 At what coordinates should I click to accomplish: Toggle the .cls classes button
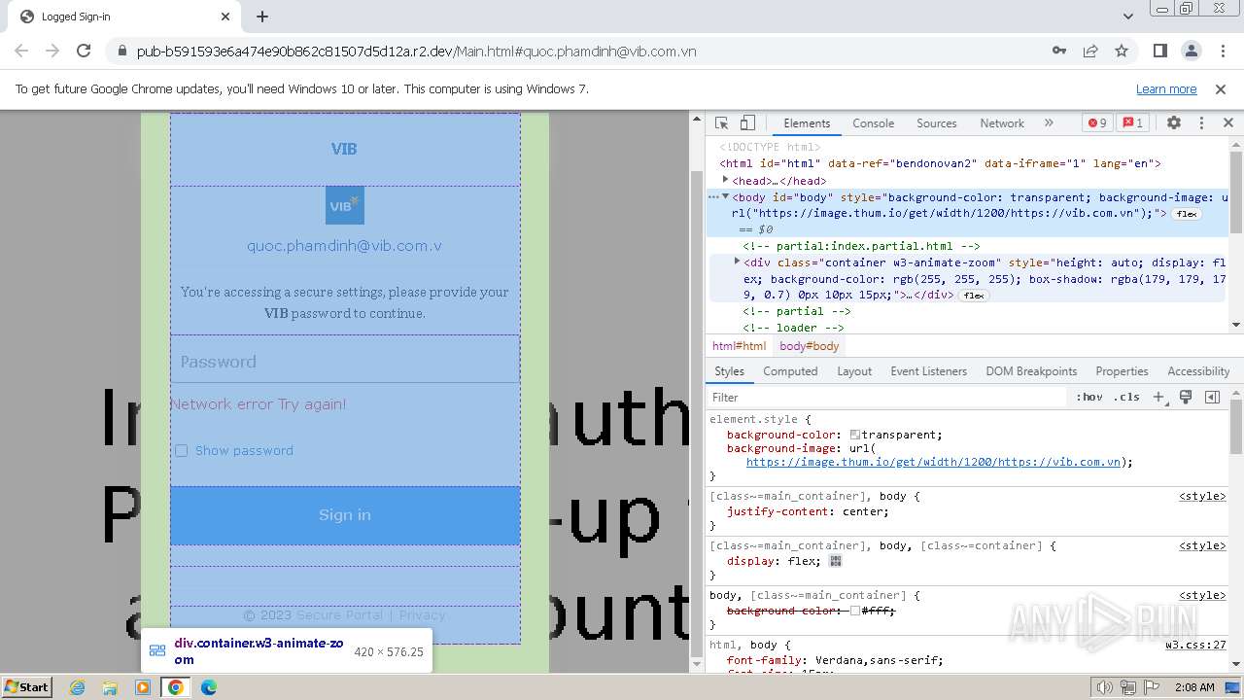pyautogui.click(x=1126, y=397)
